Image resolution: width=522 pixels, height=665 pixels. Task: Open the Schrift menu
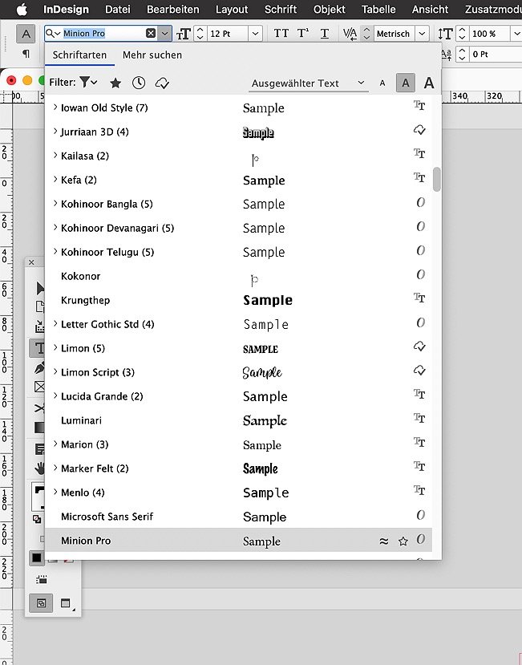coord(281,9)
